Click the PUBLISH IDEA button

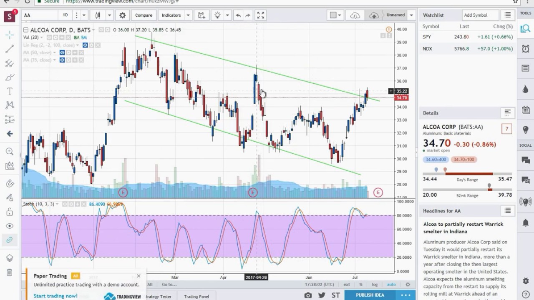pyautogui.click(x=370, y=295)
